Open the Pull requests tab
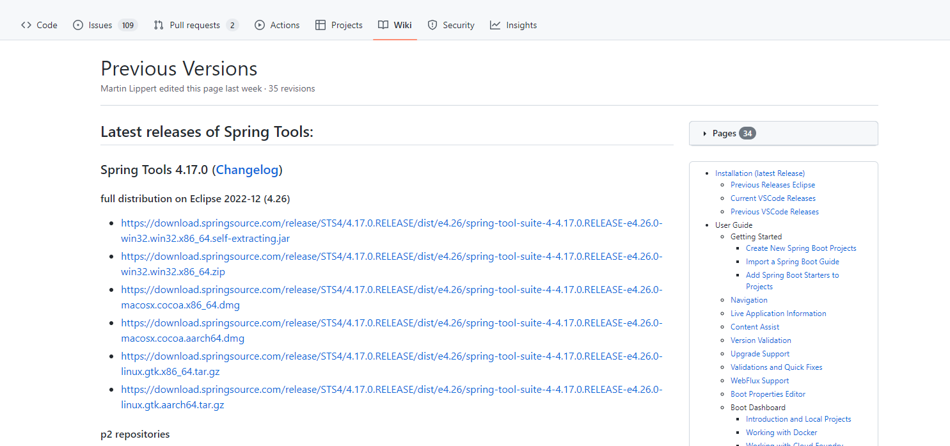Viewport: 950px width, 446px height. [196, 25]
